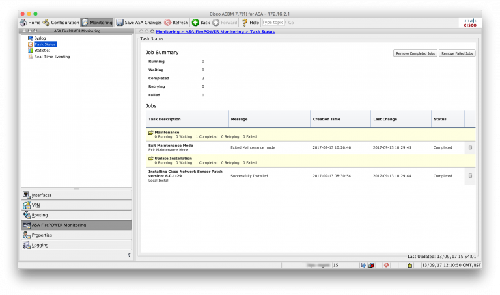Click the Save ASA Changes floppy icon
Image resolution: width=500 pixels, height=295 pixels.
120,23
